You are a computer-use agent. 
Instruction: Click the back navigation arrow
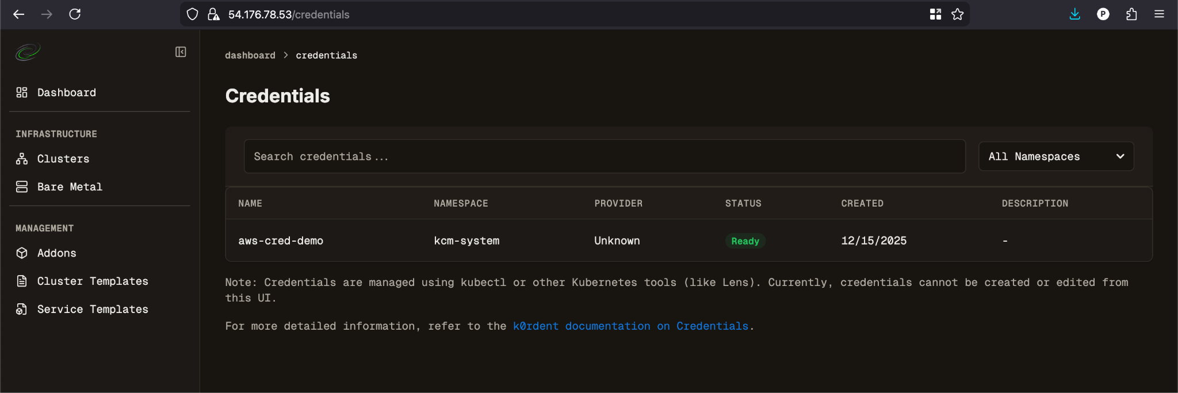19,14
